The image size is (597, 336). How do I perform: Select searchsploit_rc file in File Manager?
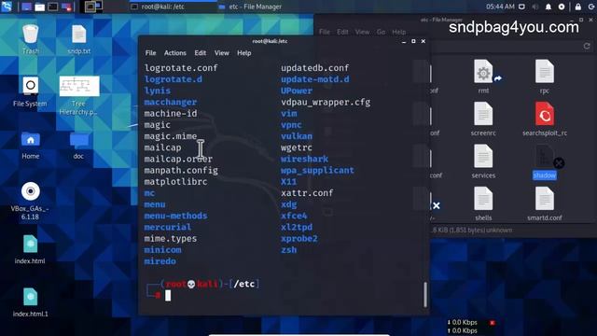click(x=545, y=119)
